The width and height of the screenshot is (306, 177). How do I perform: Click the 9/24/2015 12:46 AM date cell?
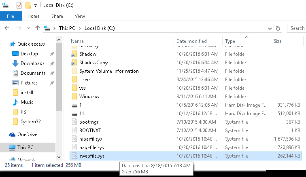click(x=197, y=80)
